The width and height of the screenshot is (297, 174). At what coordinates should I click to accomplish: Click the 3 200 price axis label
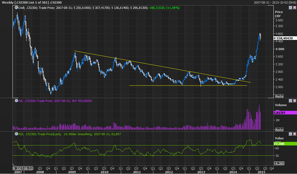point(279,64)
